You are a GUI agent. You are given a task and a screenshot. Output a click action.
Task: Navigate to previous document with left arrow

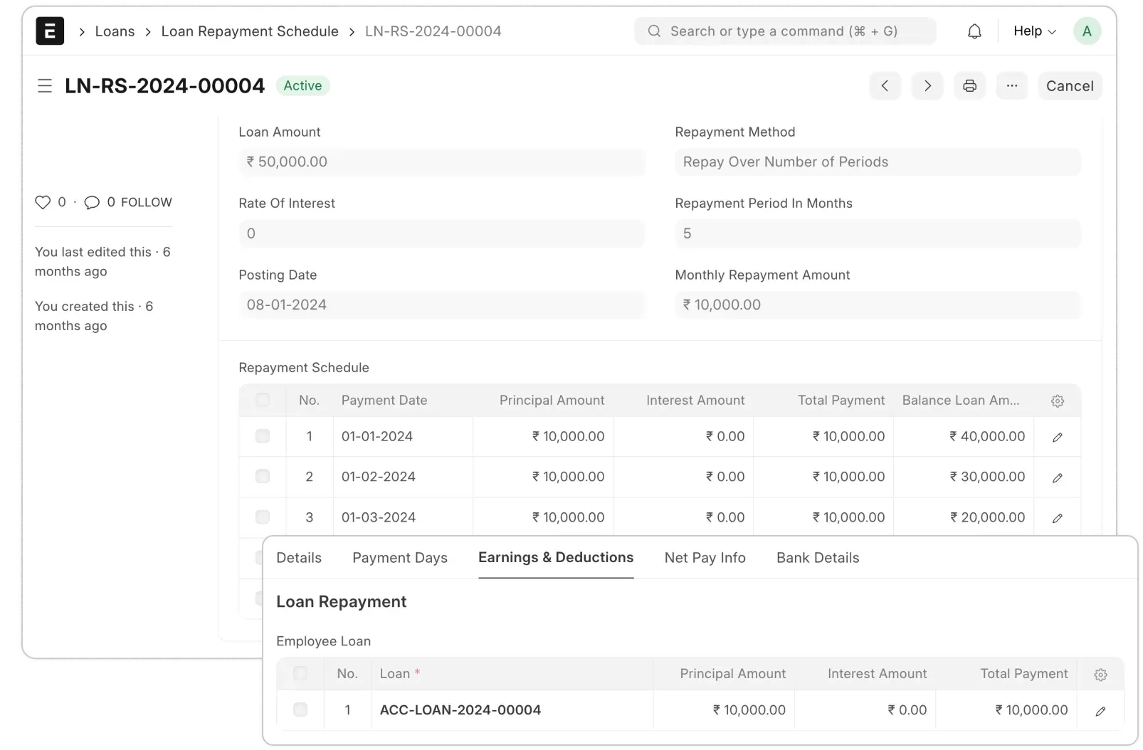pyautogui.click(x=885, y=85)
